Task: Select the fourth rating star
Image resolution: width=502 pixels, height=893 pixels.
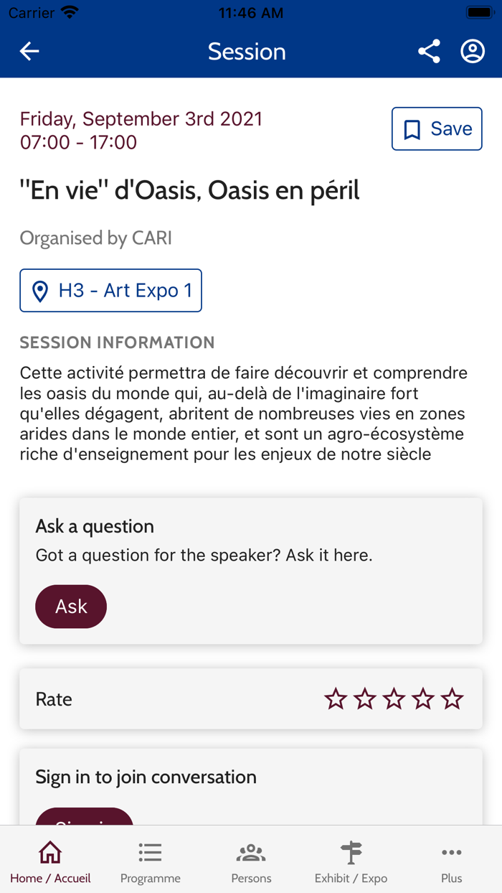Action: (422, 698)
